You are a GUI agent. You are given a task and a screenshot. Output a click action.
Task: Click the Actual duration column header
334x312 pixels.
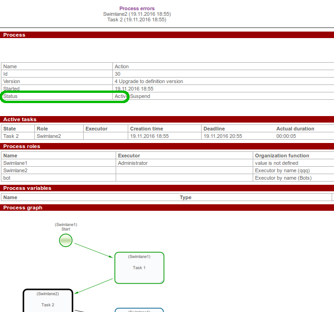point(295,129)
